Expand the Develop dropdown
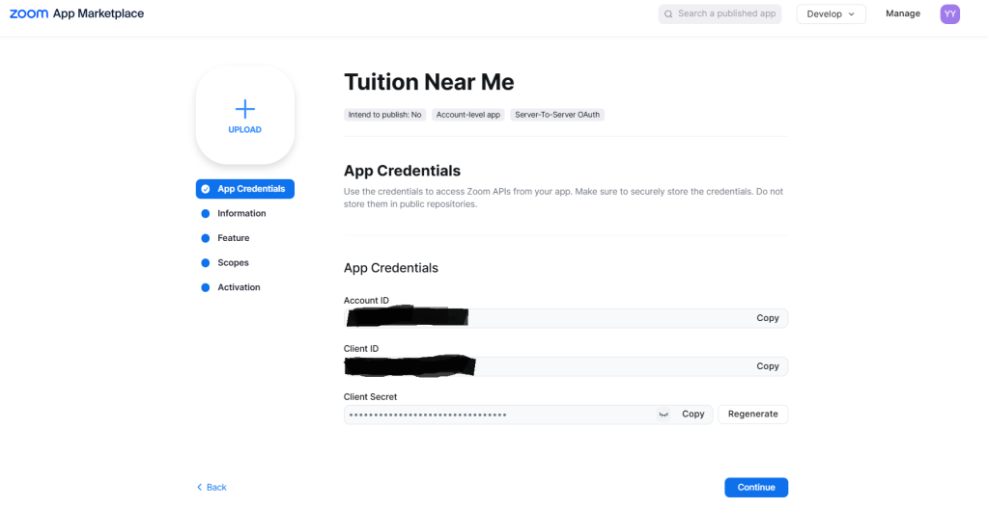Screen dimensions: 988x510 (831, 14)
